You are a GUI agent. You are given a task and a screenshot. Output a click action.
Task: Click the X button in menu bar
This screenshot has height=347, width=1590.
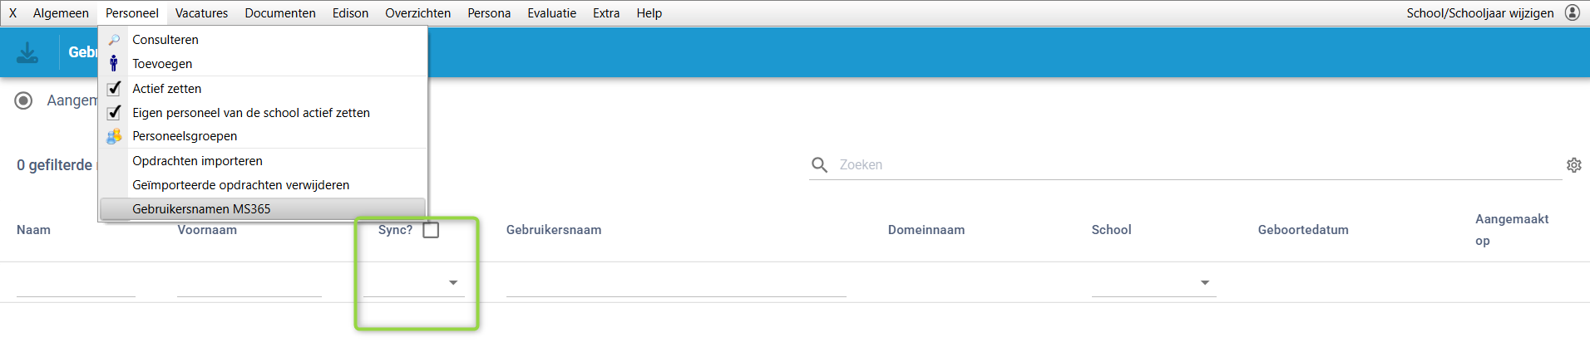tap(12, 13)
